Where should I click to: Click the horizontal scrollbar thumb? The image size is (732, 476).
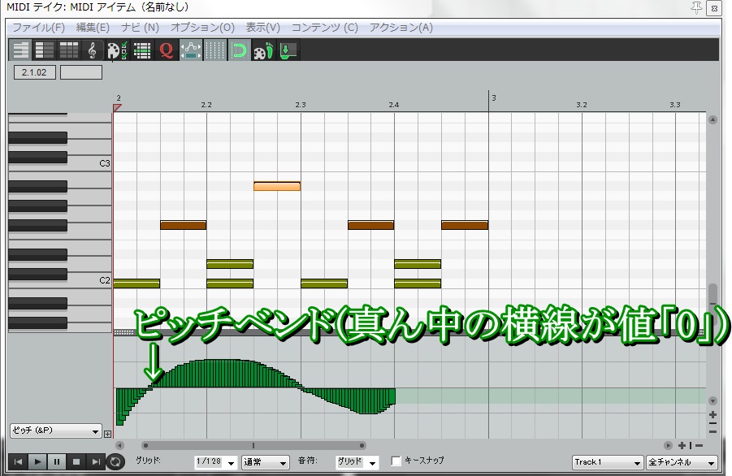point(253,446)
